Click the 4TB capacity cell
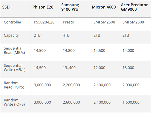This screenshot has height=113, width=151. coord(66,35)
